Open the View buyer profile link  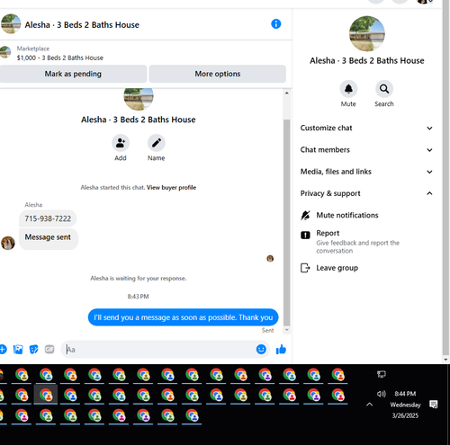(x=171, y=188)
